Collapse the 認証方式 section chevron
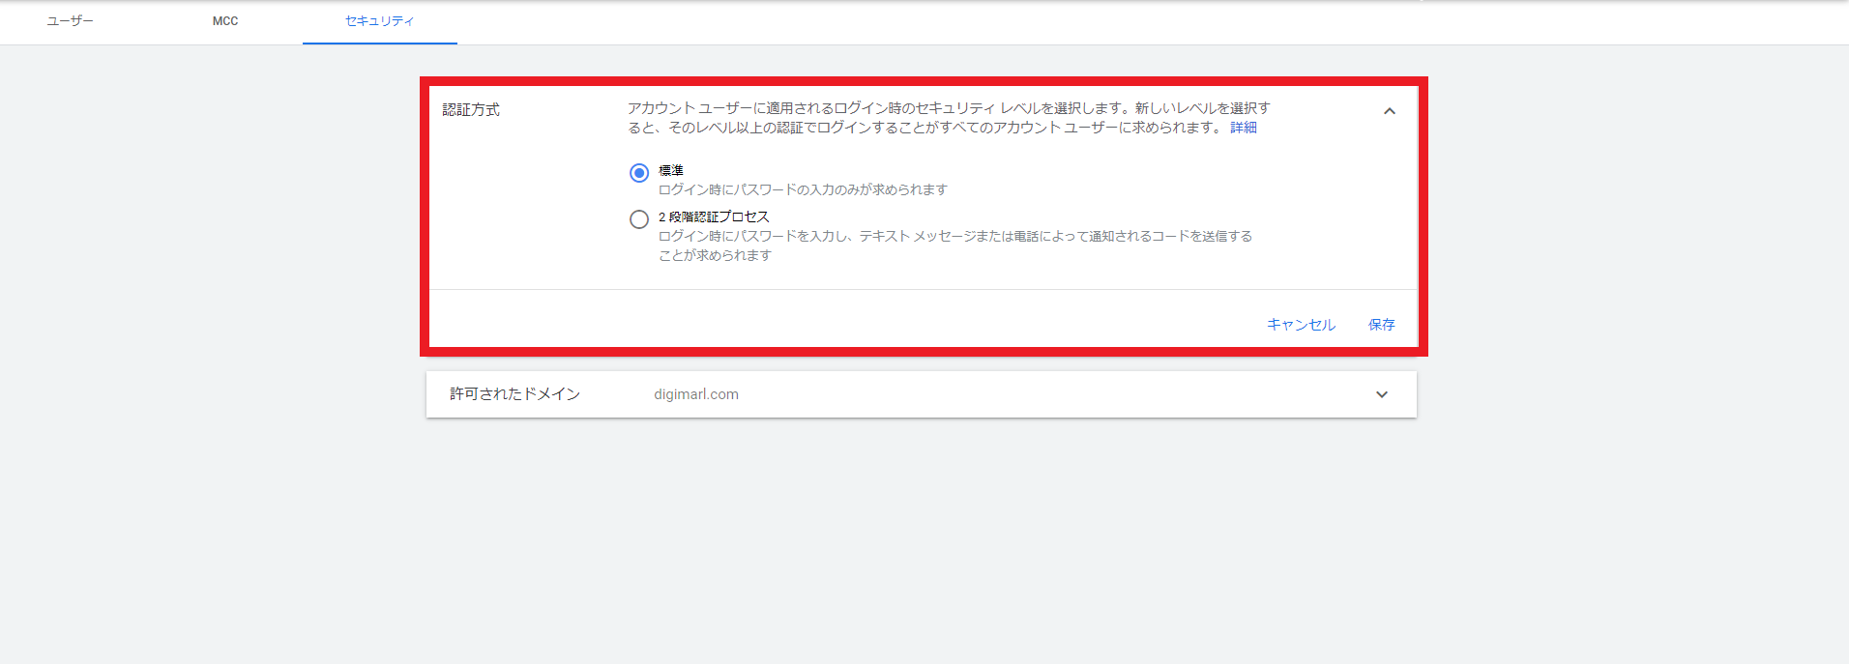This screenshot has height=664, width=1849. pos(1390,111)
